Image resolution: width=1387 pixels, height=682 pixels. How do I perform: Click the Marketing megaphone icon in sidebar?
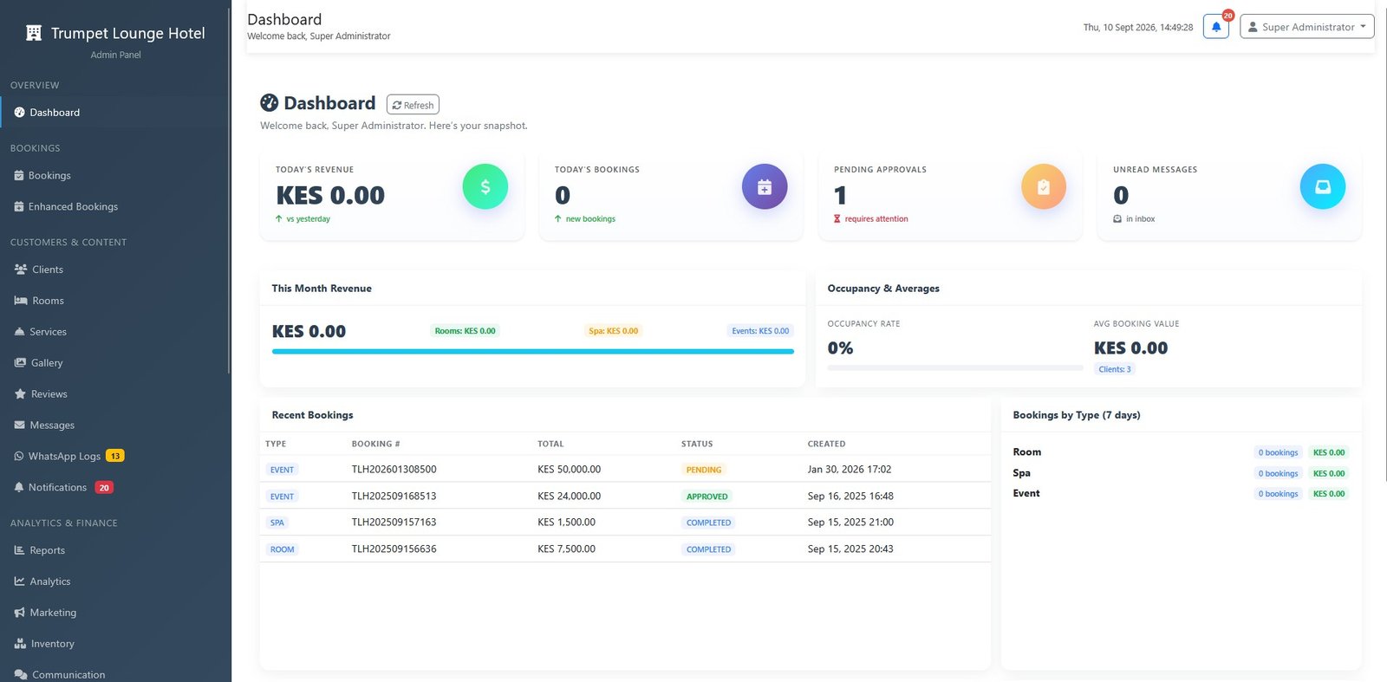tap(20, 613)
